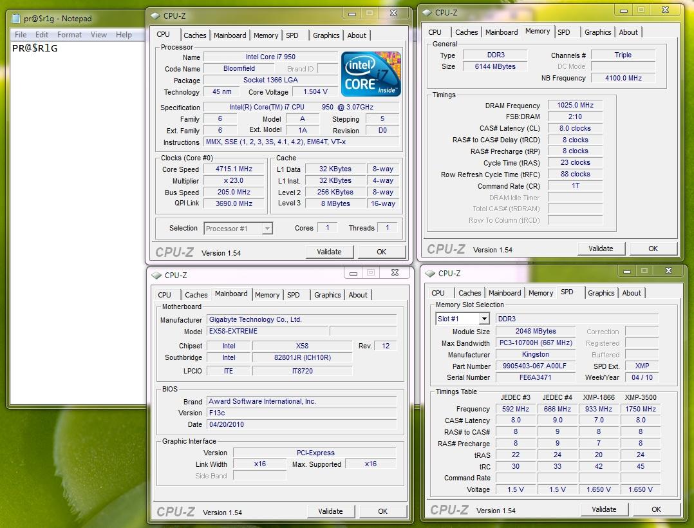This screenshot has width=694, height=528.
Task: Click OK in the Memory tab window
Action: point(653,249)
